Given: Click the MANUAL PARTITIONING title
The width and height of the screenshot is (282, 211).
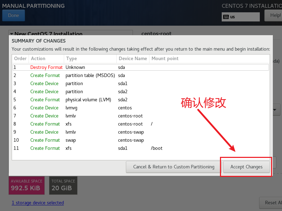Looking at the screenshot, I should click(33, 6).
